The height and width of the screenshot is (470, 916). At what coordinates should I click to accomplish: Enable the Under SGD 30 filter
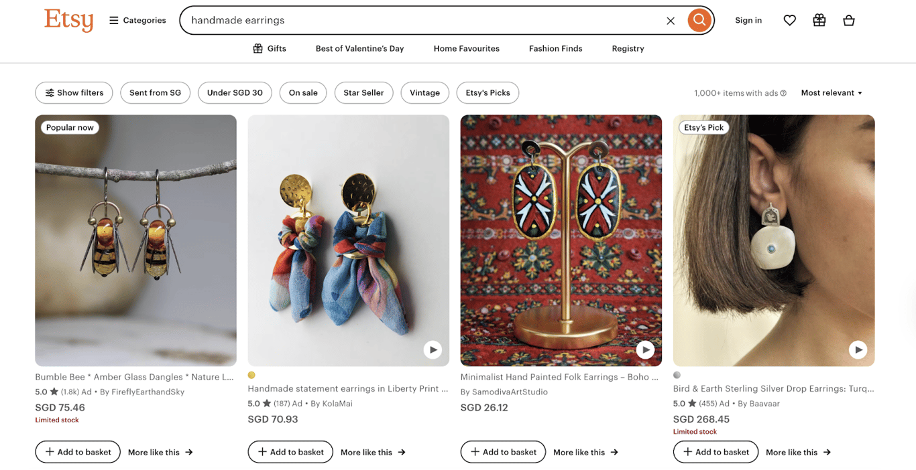235,93
